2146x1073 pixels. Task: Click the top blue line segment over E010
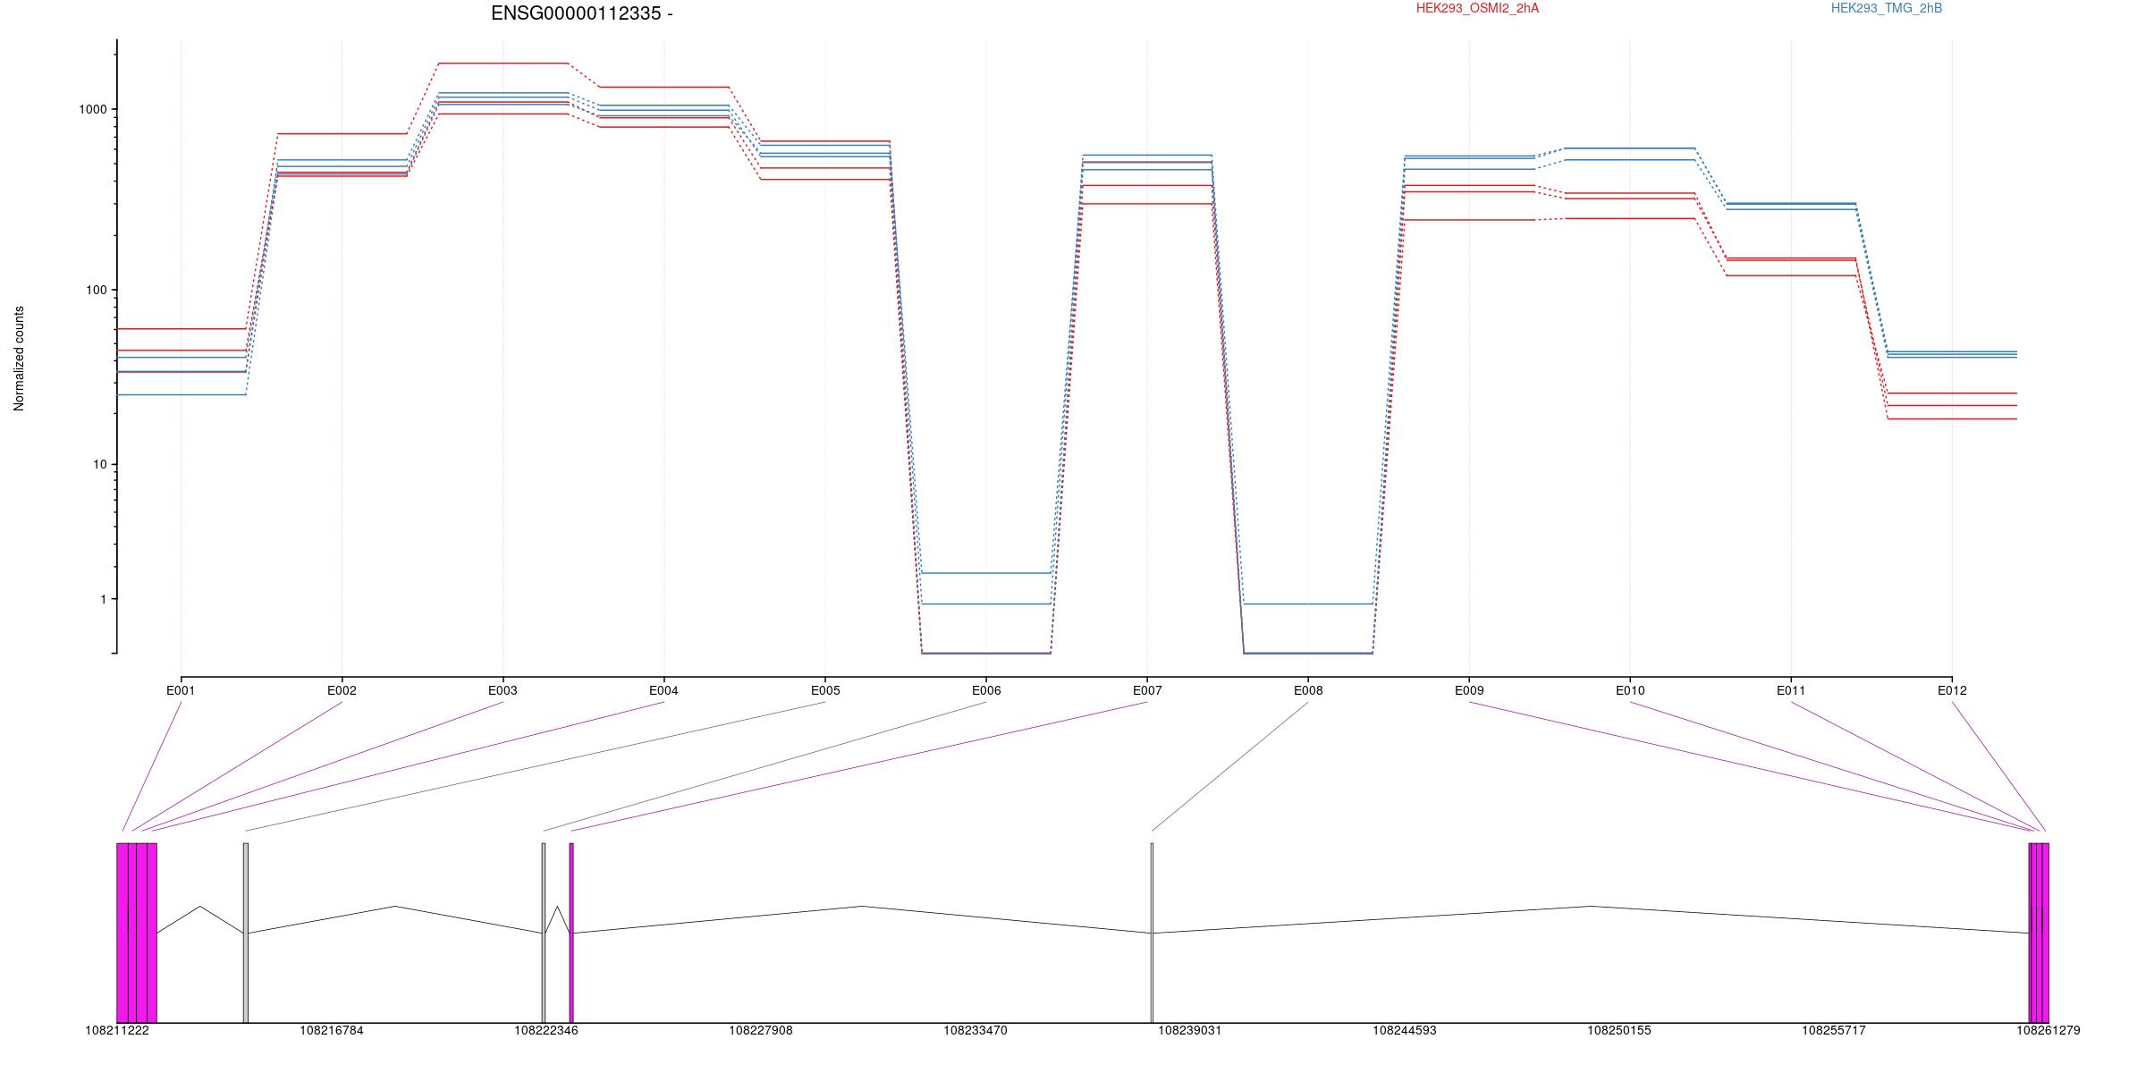[x=1630, y=148]
